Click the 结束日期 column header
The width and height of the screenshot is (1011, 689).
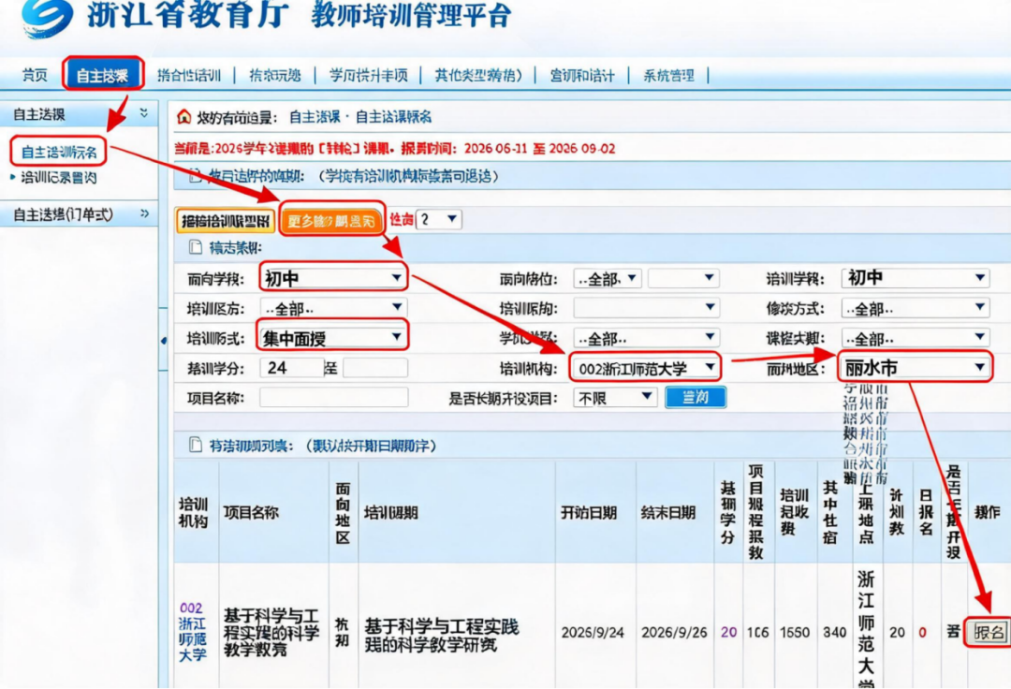pyautogui.click(x=668, y=512)
